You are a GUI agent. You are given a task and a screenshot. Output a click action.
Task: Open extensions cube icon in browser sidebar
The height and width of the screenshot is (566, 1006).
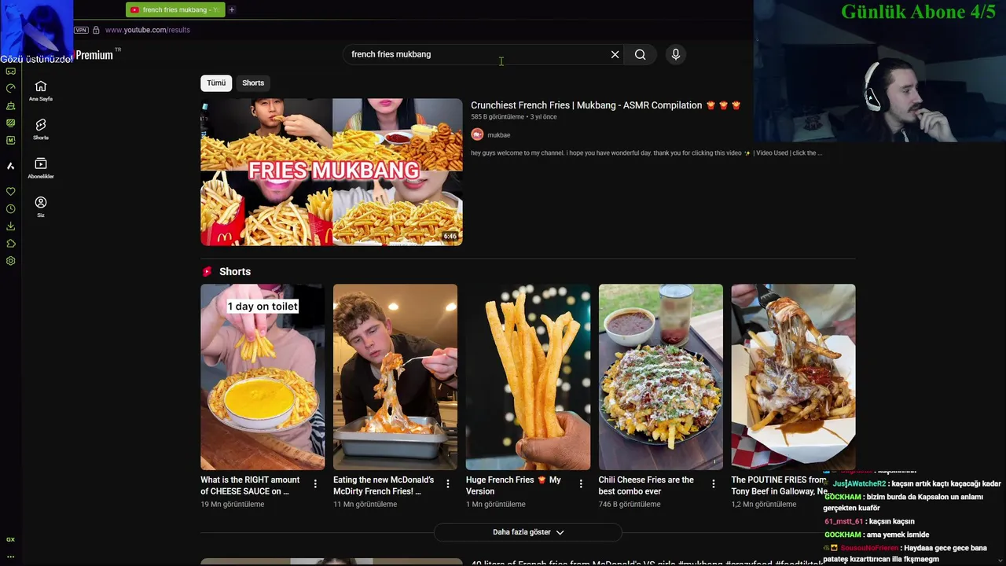click(10, 244)
